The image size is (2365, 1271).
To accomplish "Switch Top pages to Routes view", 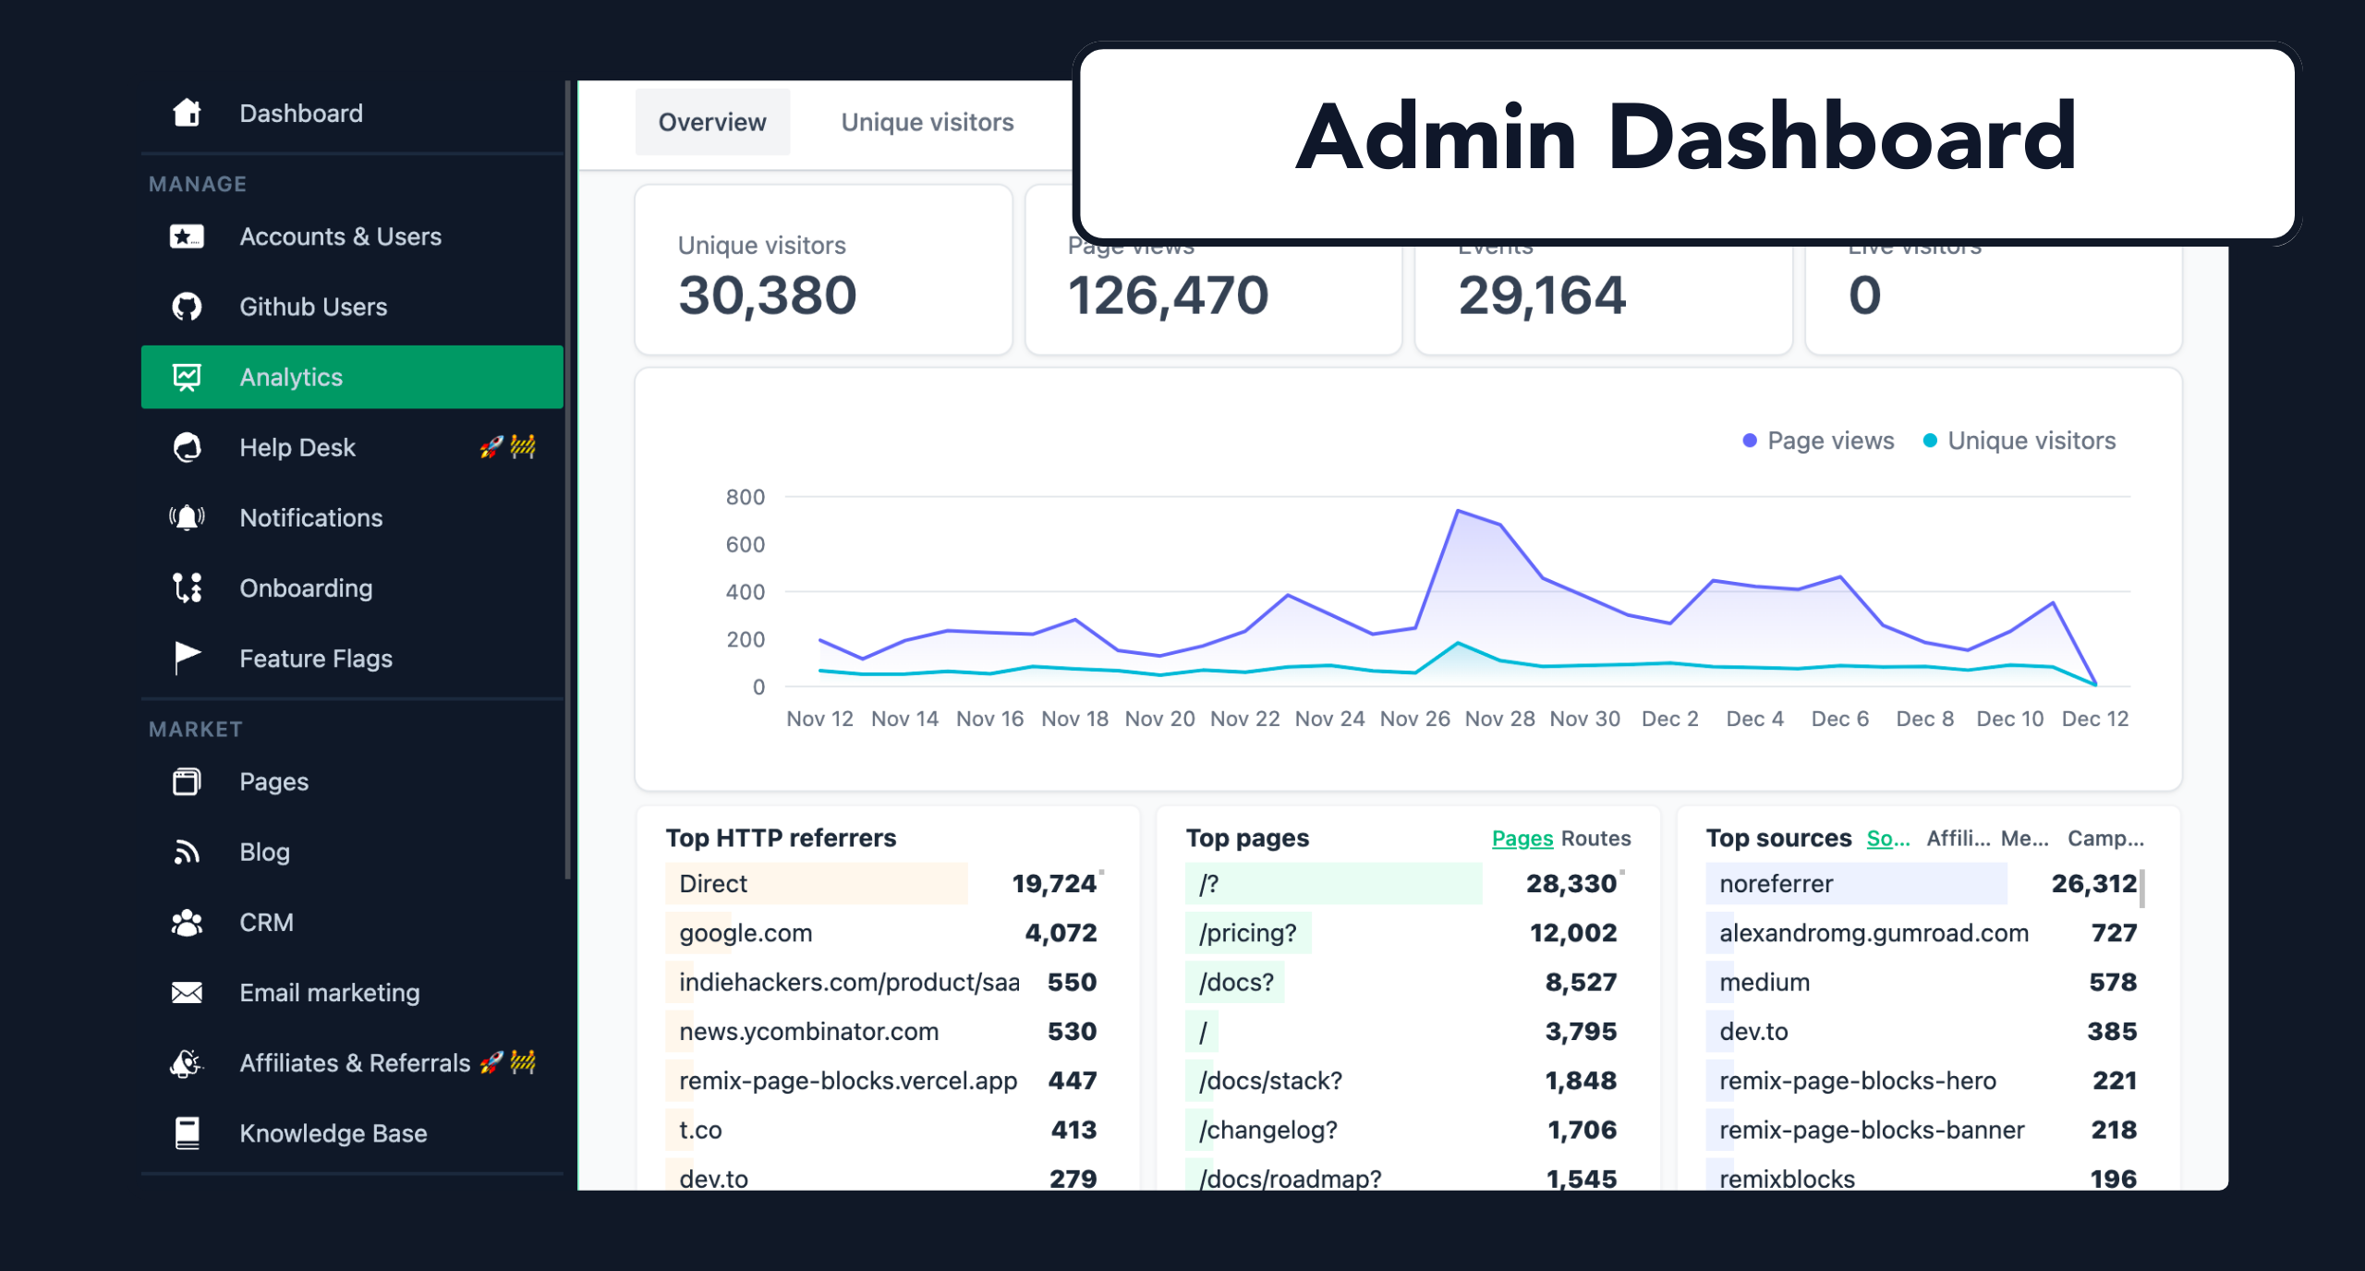I will tap(1595, 838).
